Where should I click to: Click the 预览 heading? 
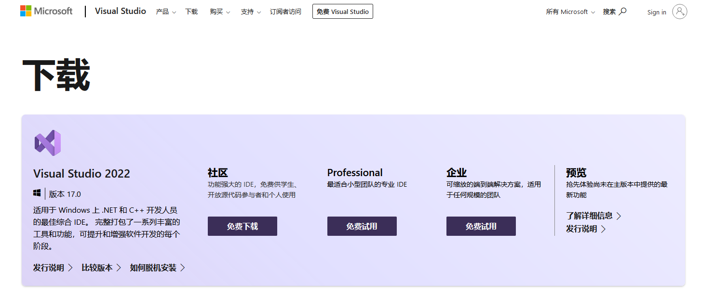[576, 172]
